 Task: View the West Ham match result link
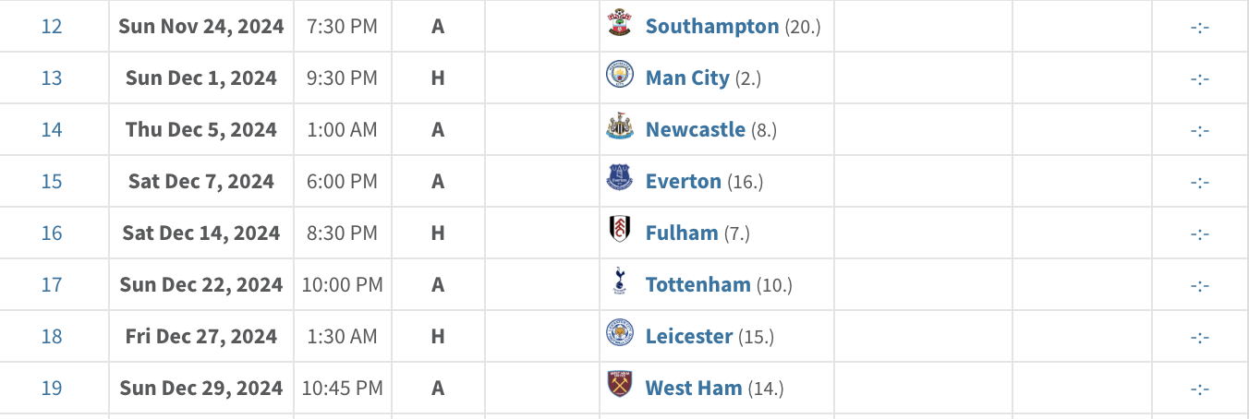1200,388
